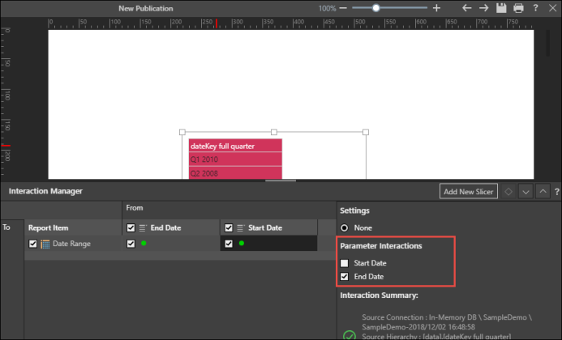Print the publication using printer icon
The width and height of the screenshot is (562, 340).
coord(518,8)
